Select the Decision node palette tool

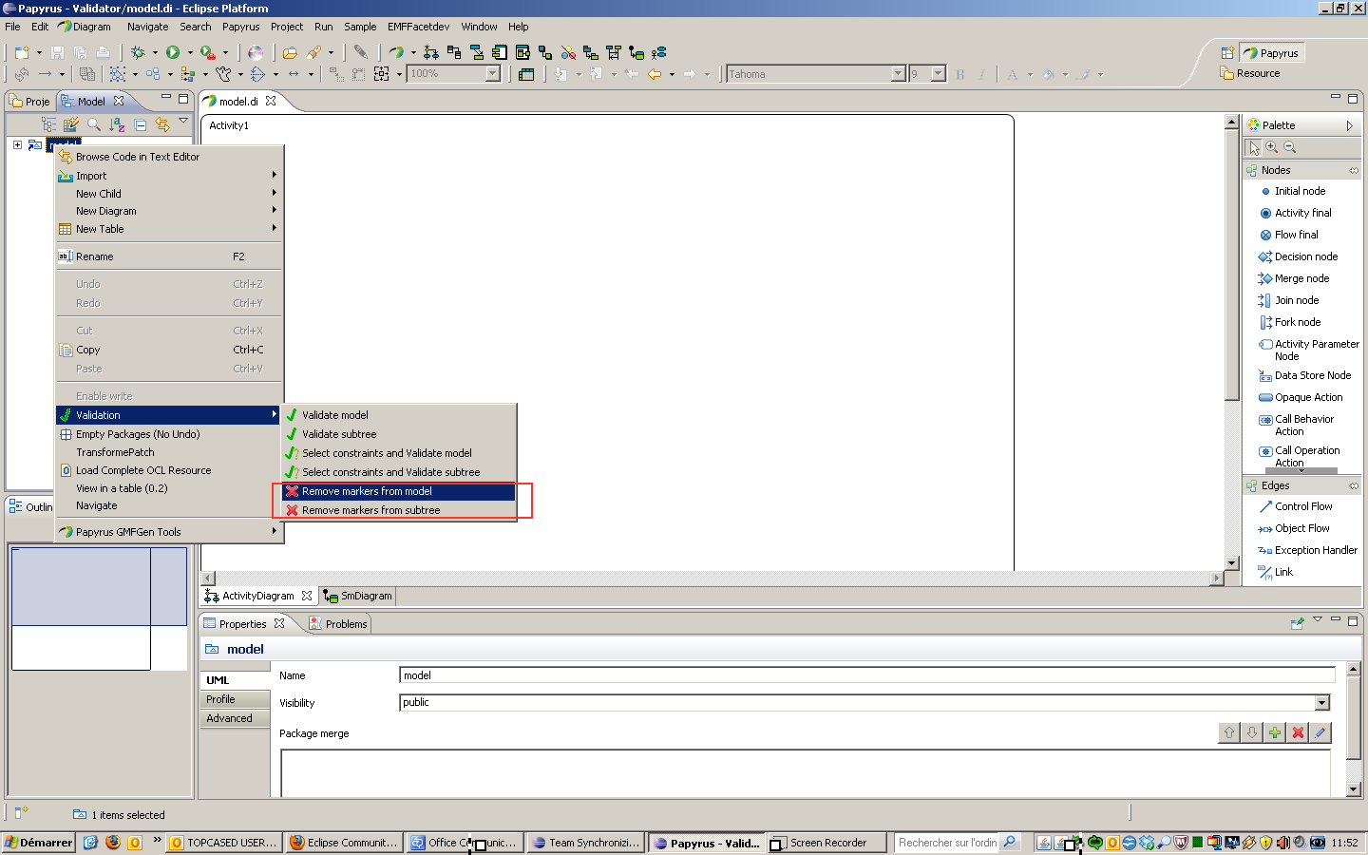point(1298,256)
